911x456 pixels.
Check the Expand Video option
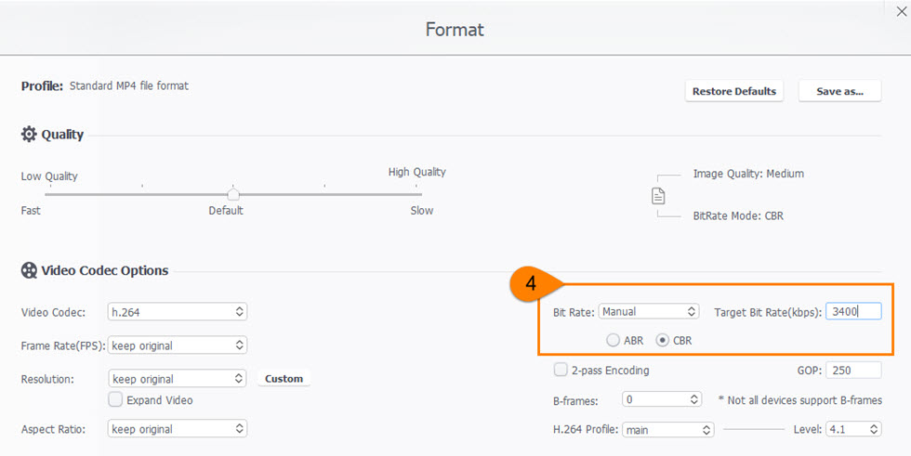pyautogui.click(x=115, y=399)
